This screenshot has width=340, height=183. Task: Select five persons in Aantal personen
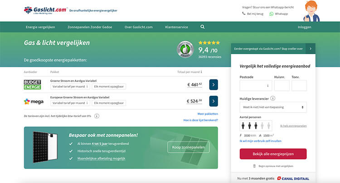point(269,126)
